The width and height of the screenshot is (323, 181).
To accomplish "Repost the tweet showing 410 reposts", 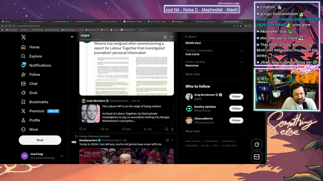I will click(105, 129).
